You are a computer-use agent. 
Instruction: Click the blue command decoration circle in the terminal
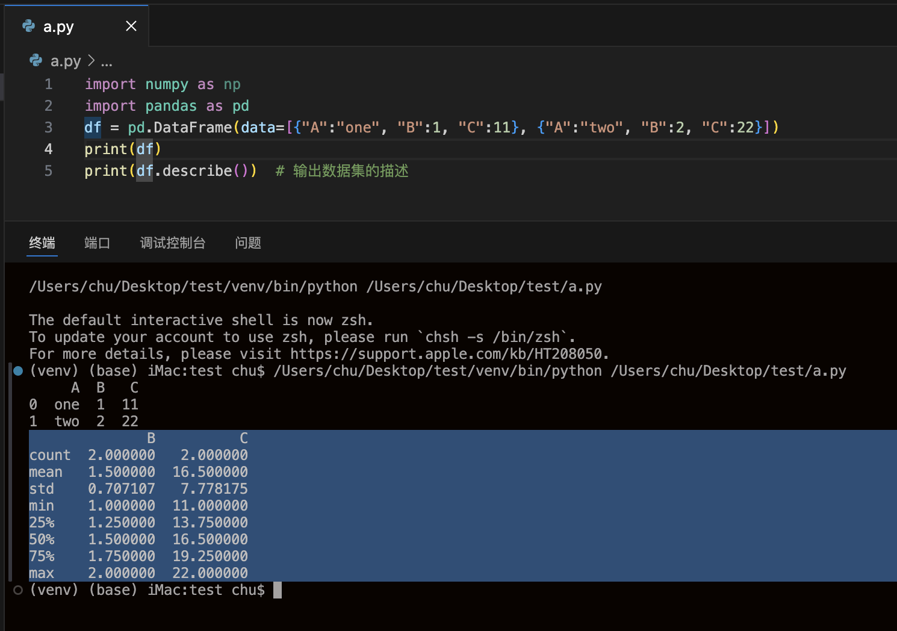[x=17, y=371]
